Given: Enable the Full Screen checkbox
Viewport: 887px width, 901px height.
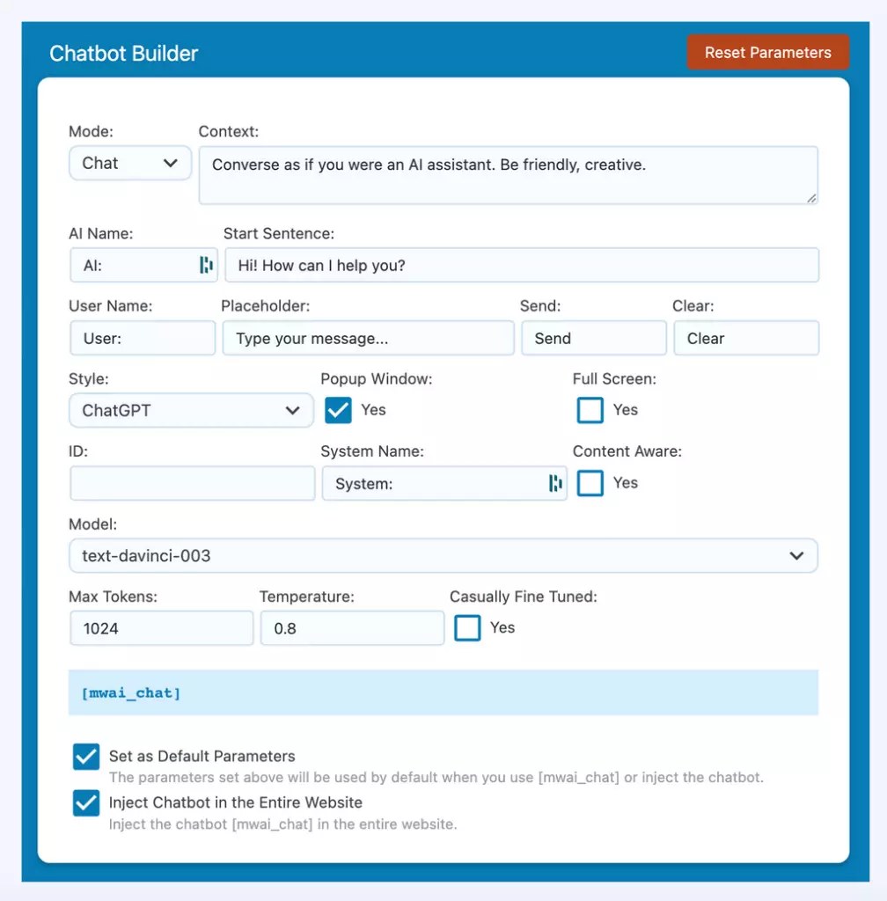Looking at the screenshot, I should pos(590,410).
